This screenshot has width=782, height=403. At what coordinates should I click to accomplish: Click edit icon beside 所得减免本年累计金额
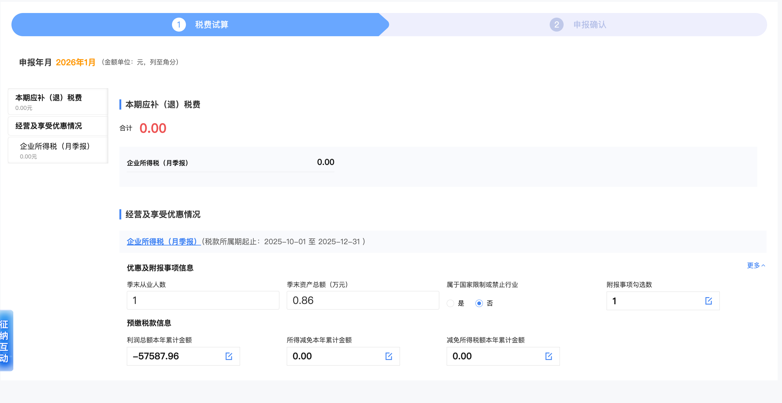click(389, 356)
